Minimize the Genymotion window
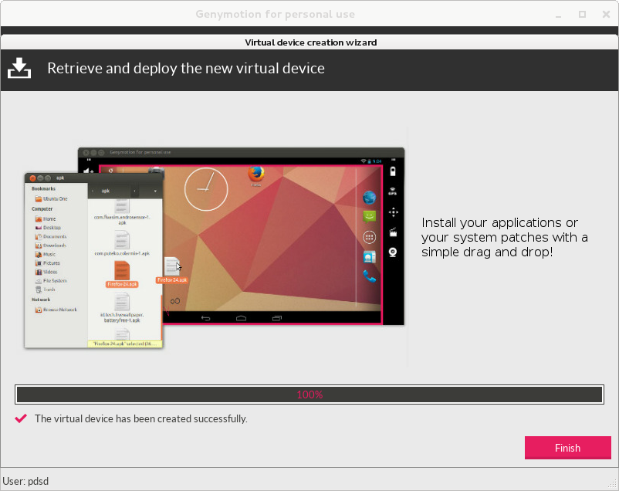 click(558, 15)
